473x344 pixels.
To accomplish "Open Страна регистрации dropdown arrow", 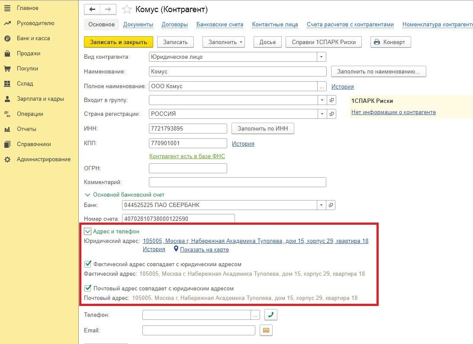I will click(322, 114).
